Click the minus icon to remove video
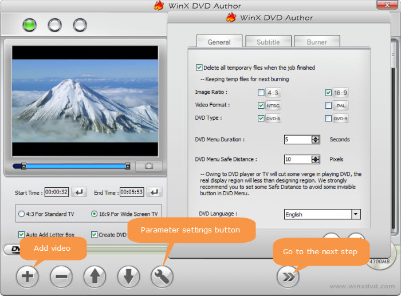The height and width of the screenshot is (296, 401). pos(61,277)
